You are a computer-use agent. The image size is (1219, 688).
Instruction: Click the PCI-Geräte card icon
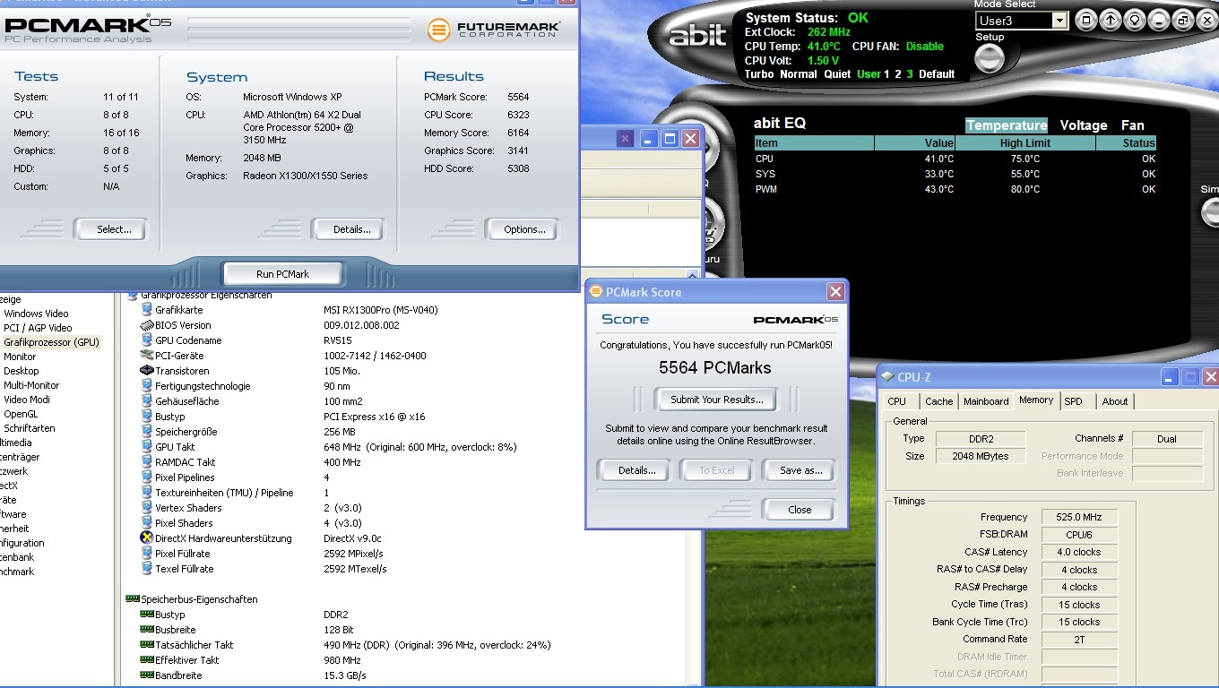(147, 356)
